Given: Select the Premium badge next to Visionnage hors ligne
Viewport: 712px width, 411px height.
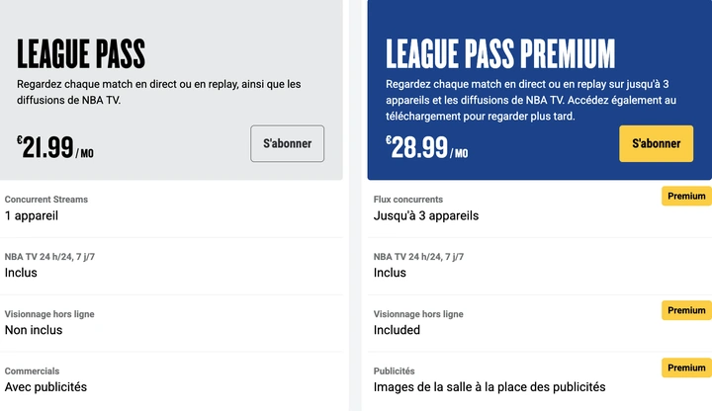Looking at the screenshot, I should point(686,310).
